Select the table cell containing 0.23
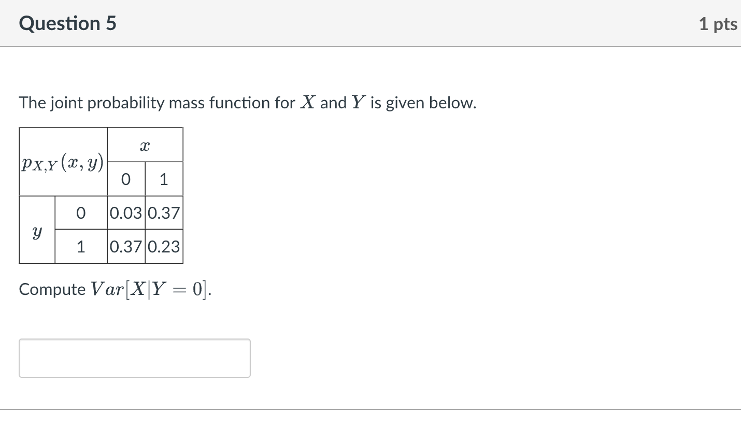The width and height of the screenshot is (741, 423). point(164,247)
